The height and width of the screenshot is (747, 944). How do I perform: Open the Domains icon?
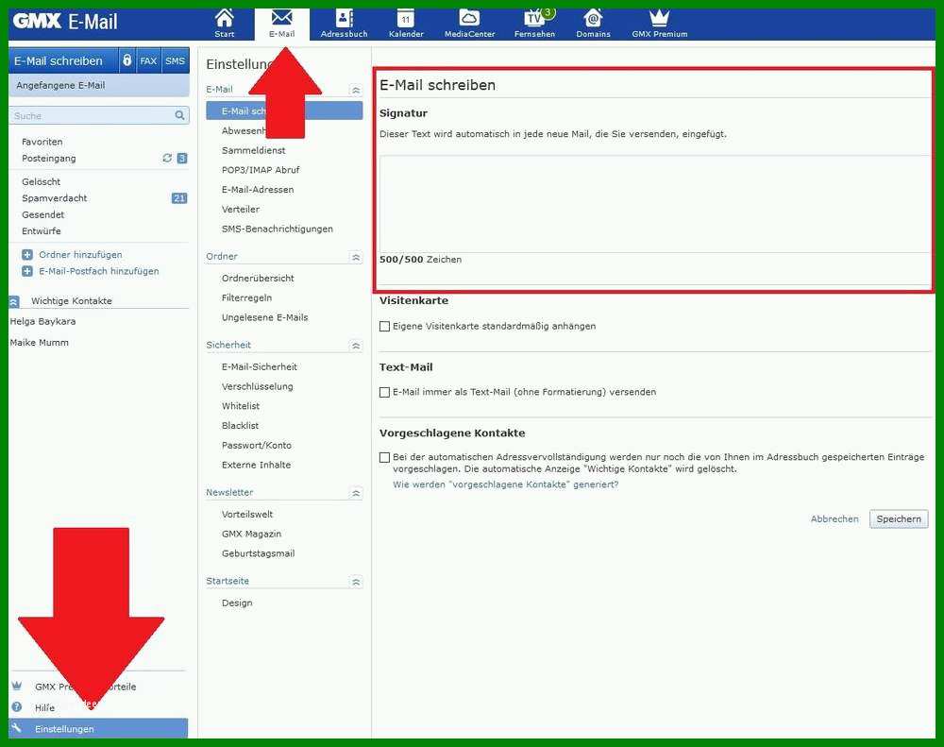[x=593, y=24]
